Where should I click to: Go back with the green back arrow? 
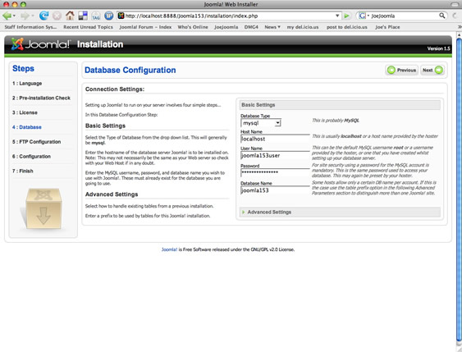coord(7,16)
